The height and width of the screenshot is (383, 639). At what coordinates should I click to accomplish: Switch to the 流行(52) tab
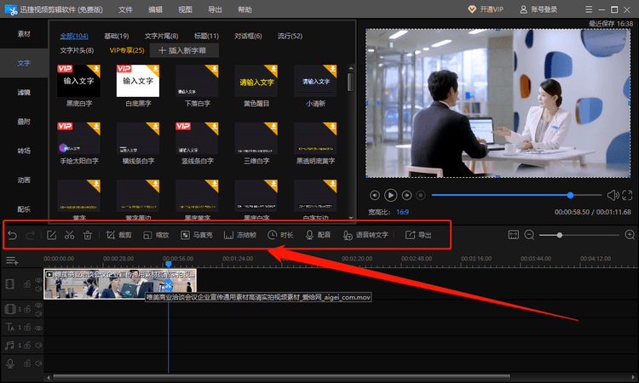(x=290, y=36)
